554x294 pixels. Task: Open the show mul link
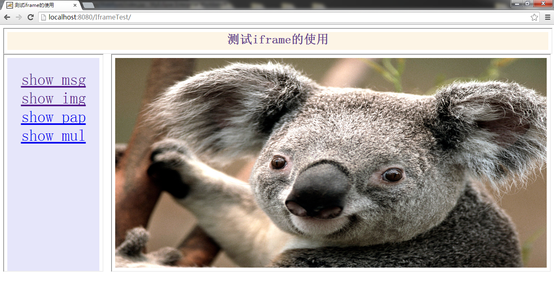[x=53, y=136]
